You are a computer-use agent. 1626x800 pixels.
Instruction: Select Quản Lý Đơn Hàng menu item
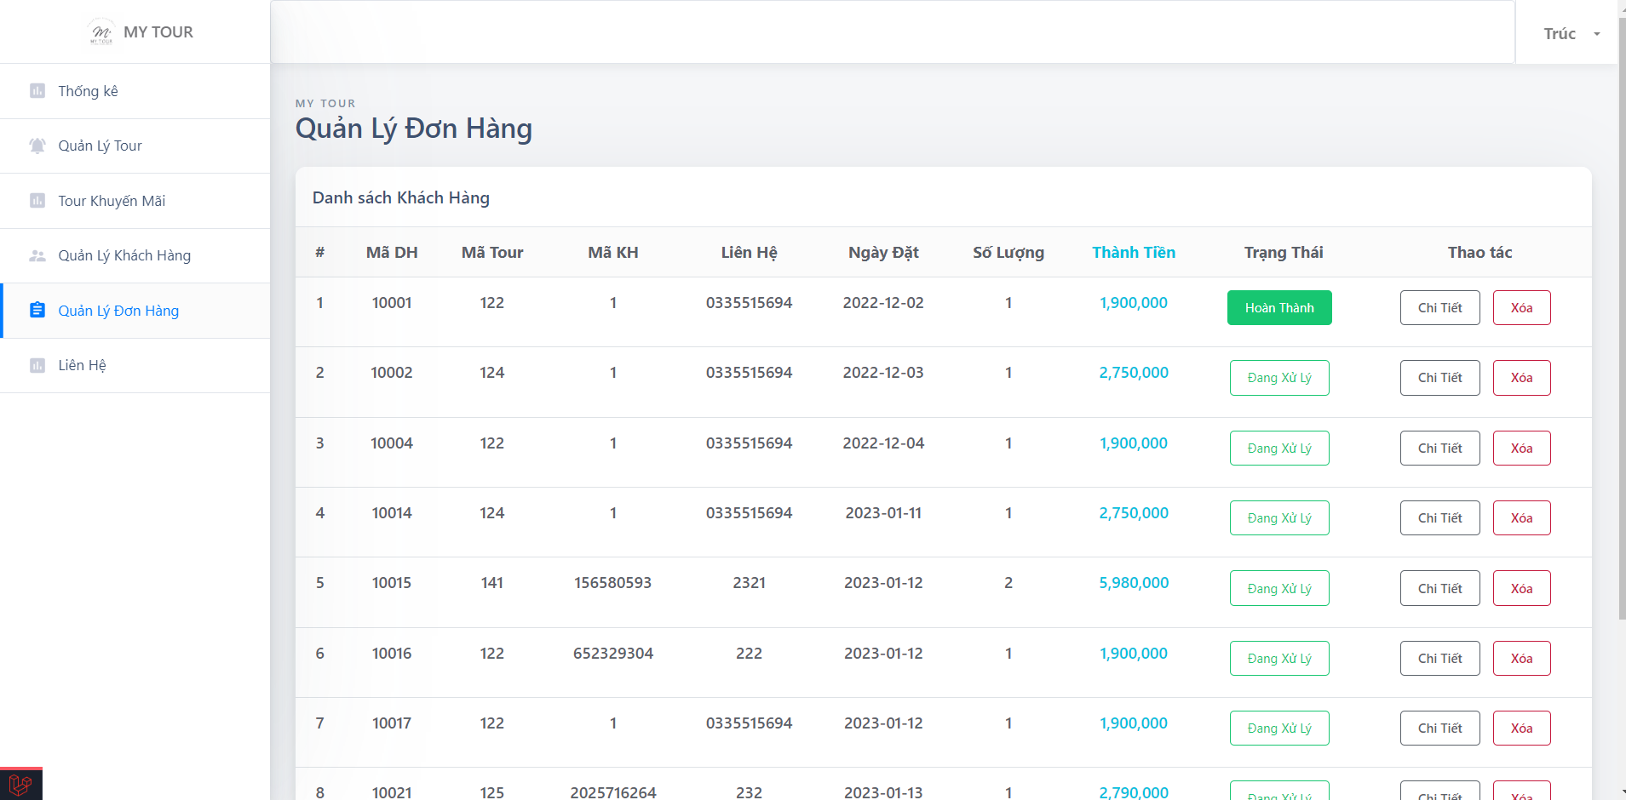(135, 311)
